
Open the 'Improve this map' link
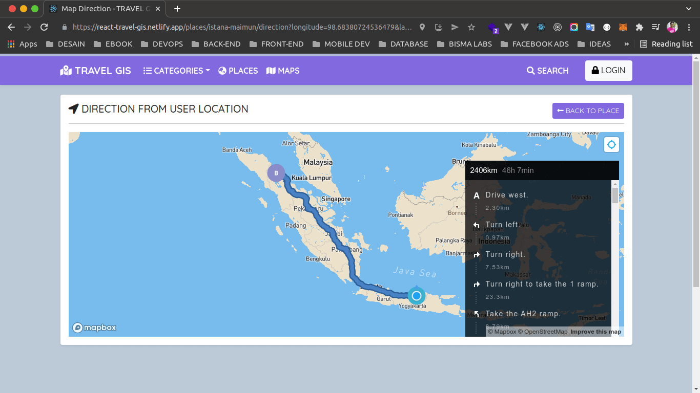[596, 332]
